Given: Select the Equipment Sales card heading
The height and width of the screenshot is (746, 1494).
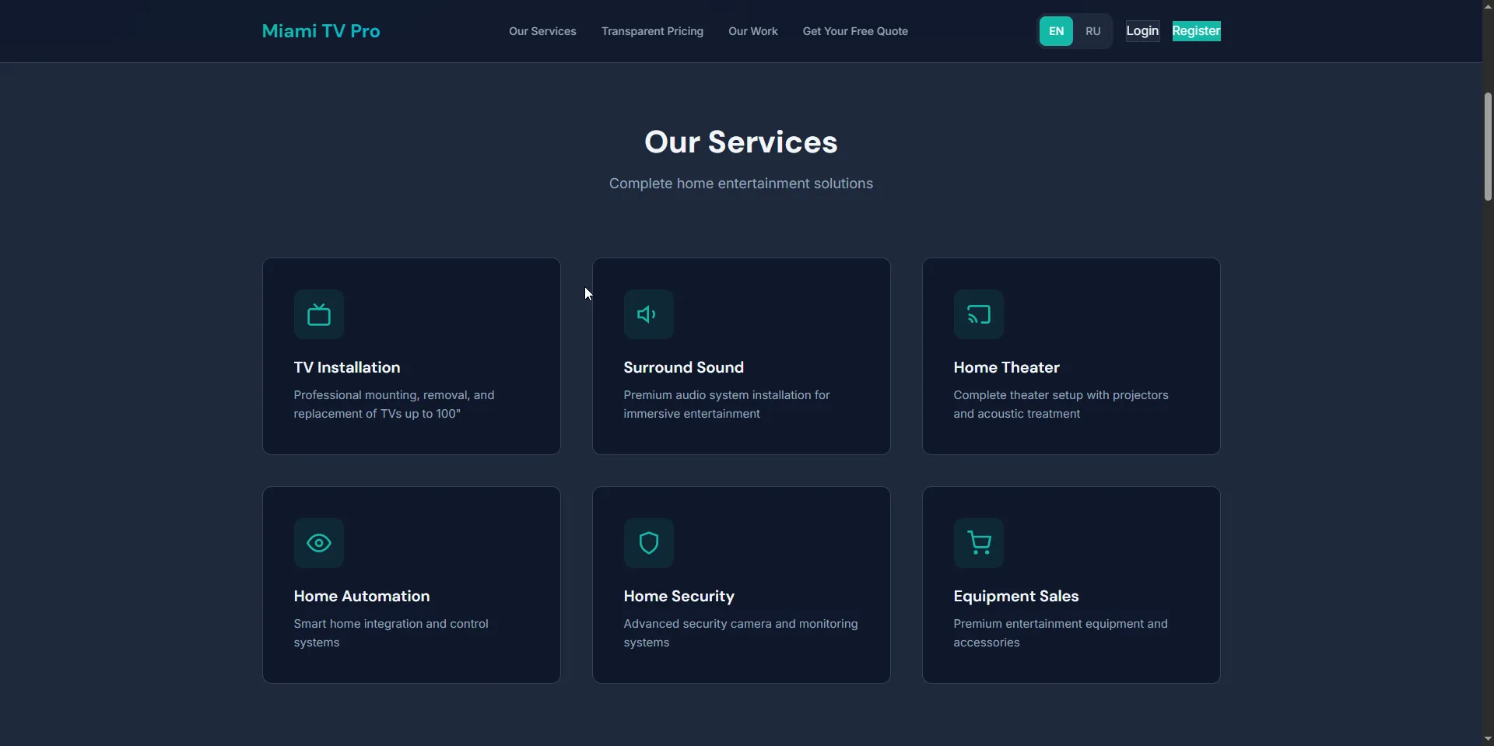Looking at the screenshot, I should [x=1015, y=596].
